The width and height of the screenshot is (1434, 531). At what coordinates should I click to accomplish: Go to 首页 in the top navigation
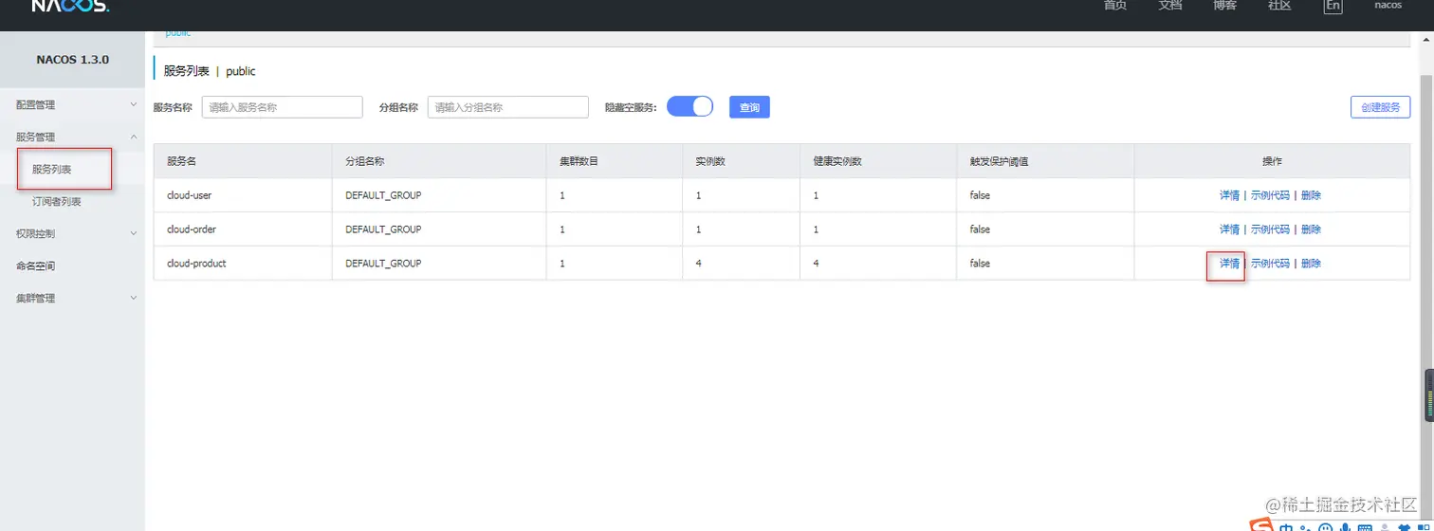point(1115,6)
